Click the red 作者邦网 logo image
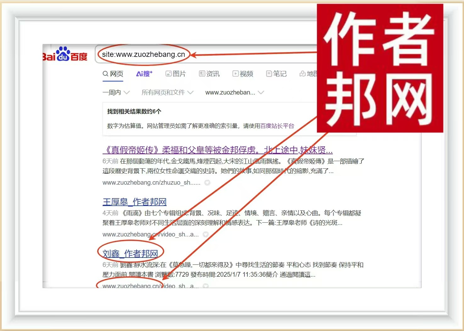This screenshot has height=331, width=464. click(x=380, y=68)
